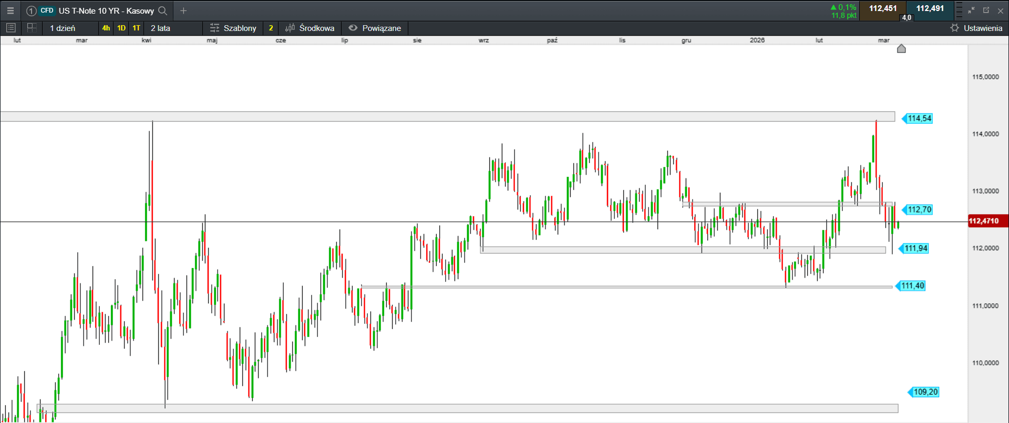Pop out chart into separate window
The image size is (1009, 423).
point(986,10)
